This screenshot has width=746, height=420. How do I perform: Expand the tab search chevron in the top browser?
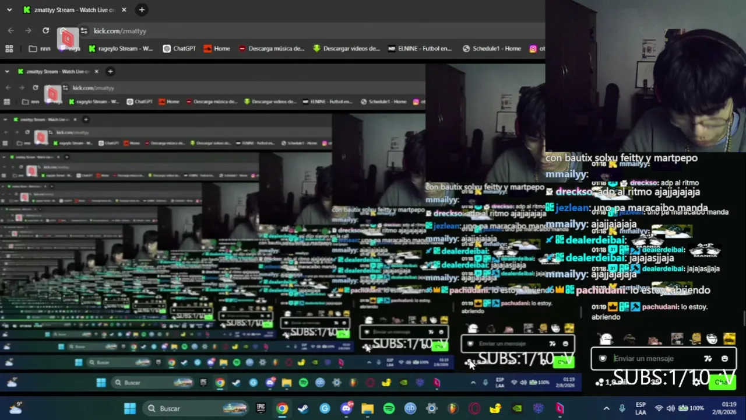coord(9,10)
